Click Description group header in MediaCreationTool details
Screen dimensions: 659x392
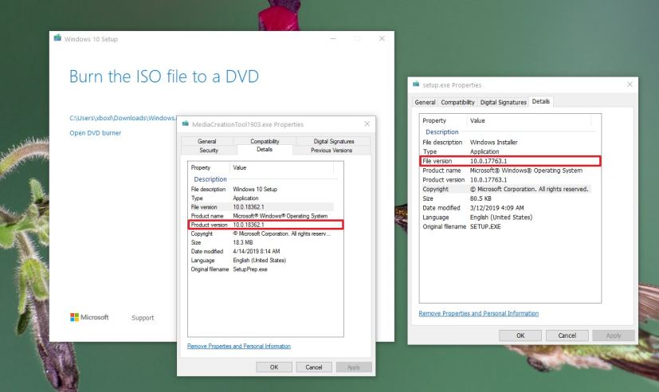210,179
